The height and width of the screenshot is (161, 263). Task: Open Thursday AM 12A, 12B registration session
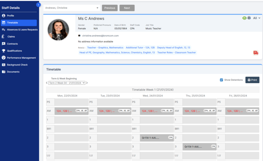tap(199, 111)
